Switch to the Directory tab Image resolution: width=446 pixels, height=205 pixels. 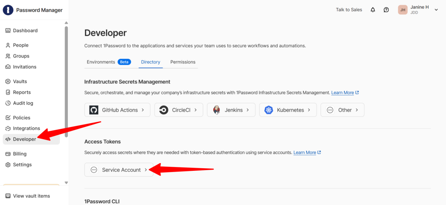(x=151, y=62)
